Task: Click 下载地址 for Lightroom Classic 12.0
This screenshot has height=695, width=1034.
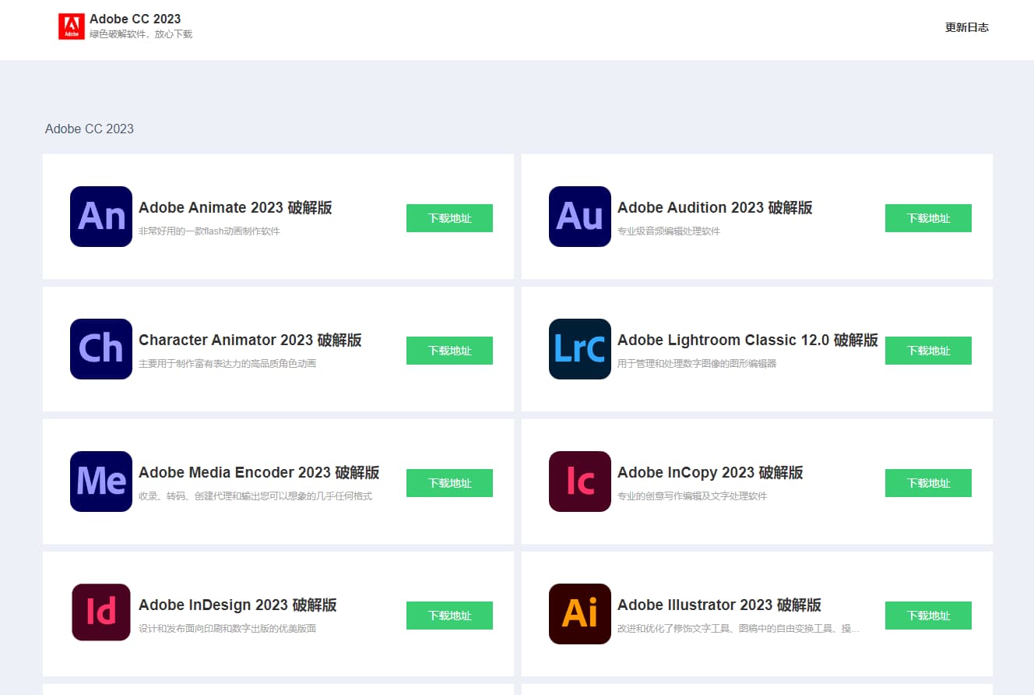Action: tap(928, 351)
